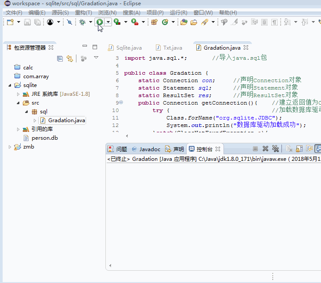Viewport: 321px width, 283px height.
Task: Click the Save All icon
Action: click(37, 22)
